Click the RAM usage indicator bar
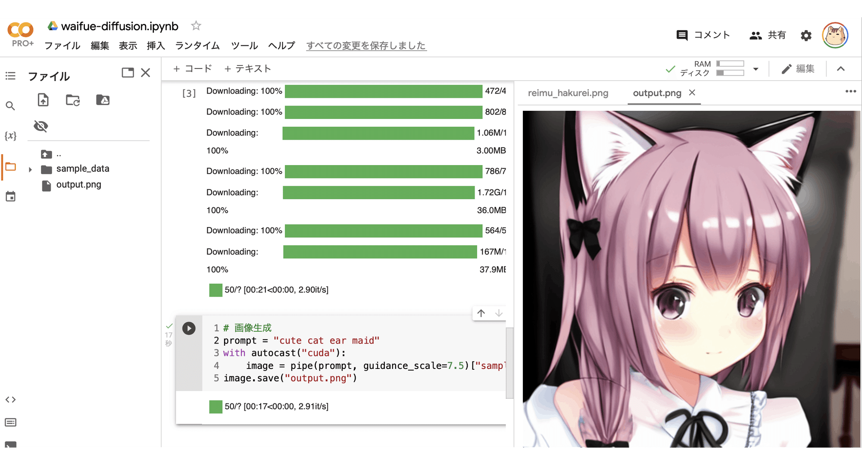Viewport: 862px width, 465px height. click(731, 64)
